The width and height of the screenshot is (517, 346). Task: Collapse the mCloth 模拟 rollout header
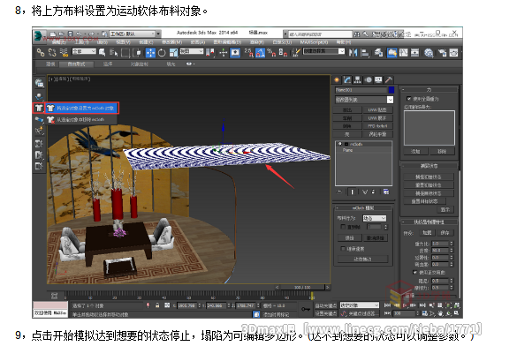pyautogui.click(x=363, y=208)
